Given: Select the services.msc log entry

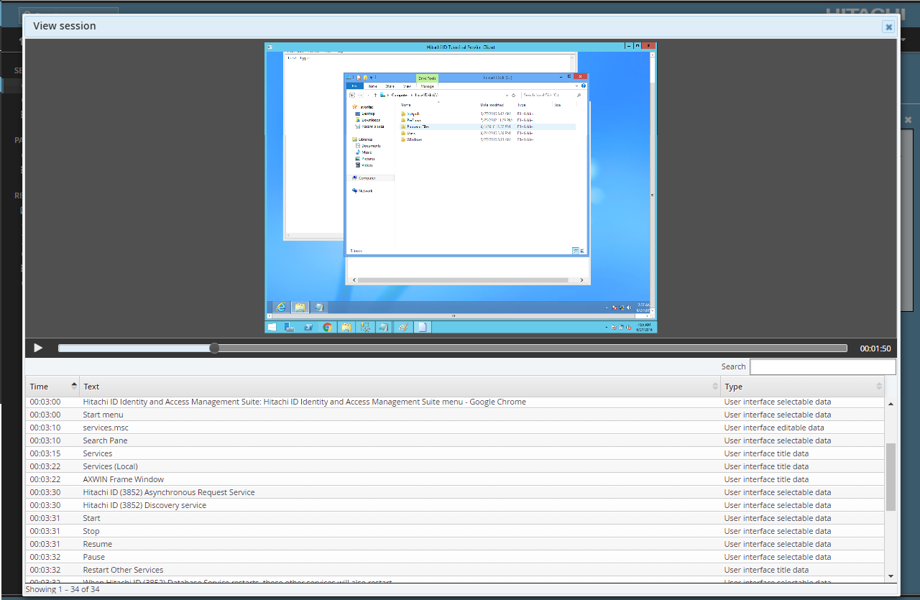Looking at the screenshot, I should 106,428.
